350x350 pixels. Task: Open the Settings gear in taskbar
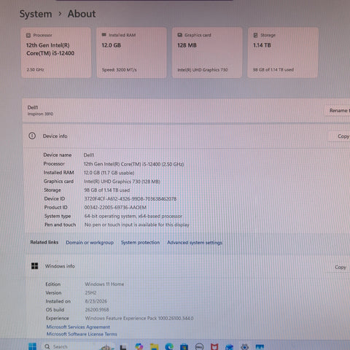pyautogui.click(x=244, y=347)
